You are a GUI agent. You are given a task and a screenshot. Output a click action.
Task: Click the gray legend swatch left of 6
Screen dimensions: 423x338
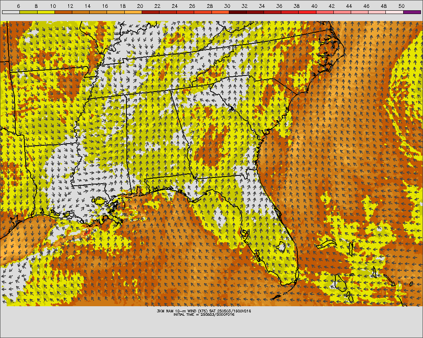[x=11, y=12]
